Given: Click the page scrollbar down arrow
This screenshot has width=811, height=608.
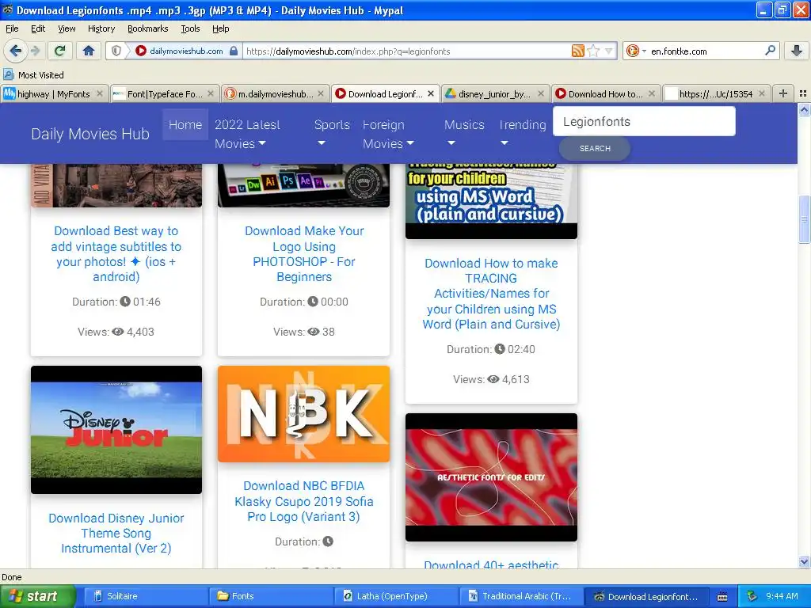Looking at the screenshot, I should click(804, 562).
